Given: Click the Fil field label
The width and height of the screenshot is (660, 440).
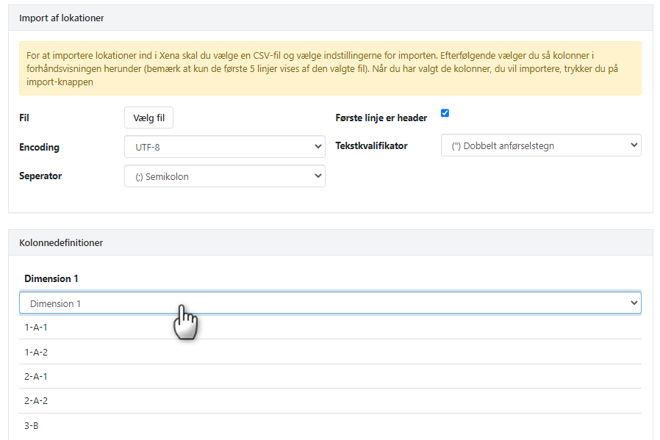Looking at the screenshot, I should [24, 118].
